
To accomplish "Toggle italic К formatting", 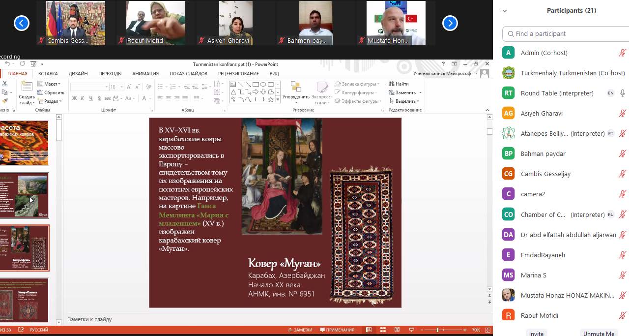I will coord(83,98).
